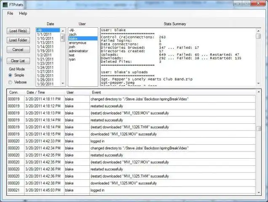Click the FTPstats title bar app icon
The height and width of the screenshot is (202, 268).
coord(5,5)
